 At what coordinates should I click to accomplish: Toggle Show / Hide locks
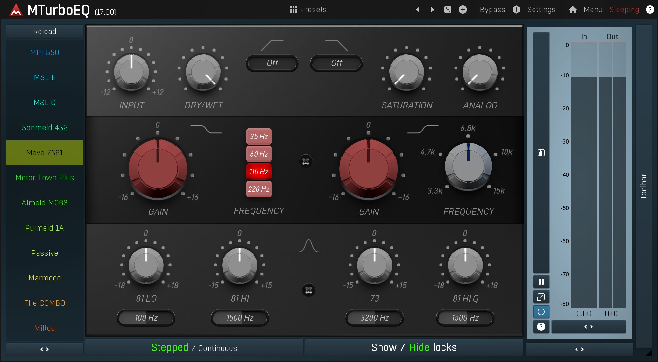(414, 347)
